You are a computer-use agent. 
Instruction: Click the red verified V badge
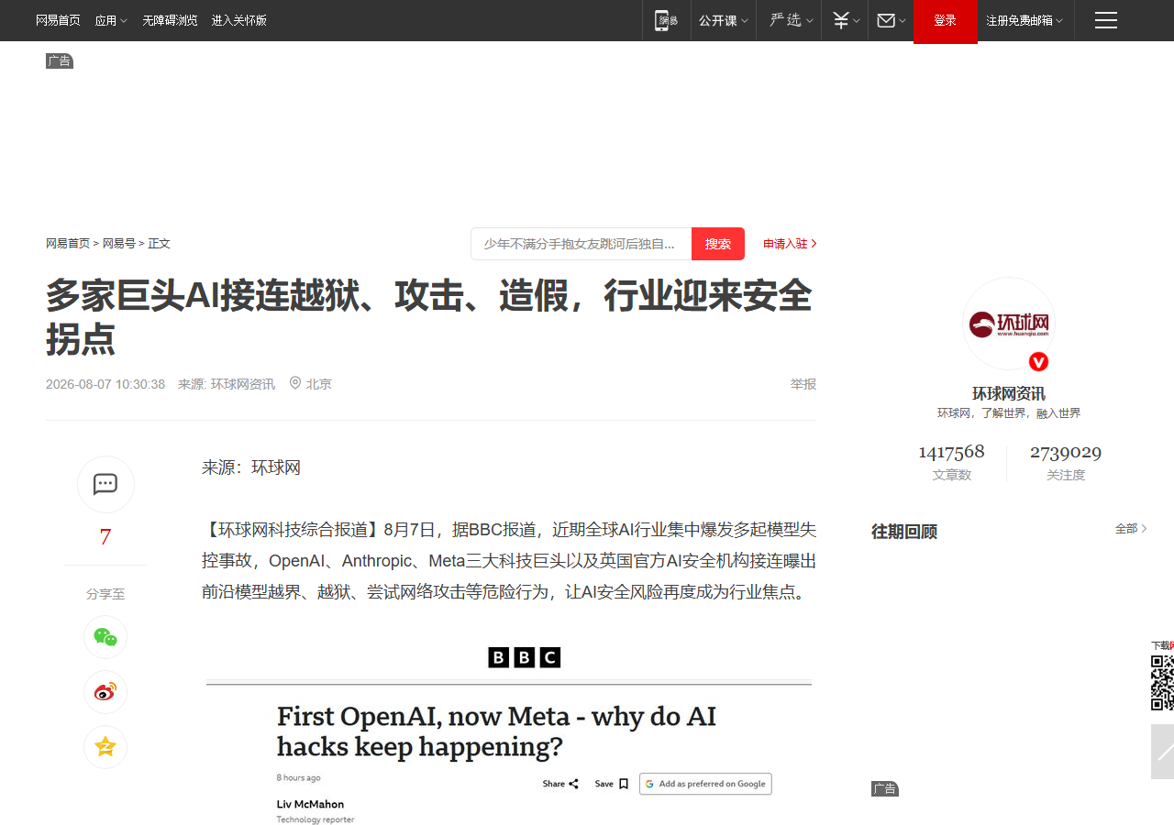pos(1038,362)
